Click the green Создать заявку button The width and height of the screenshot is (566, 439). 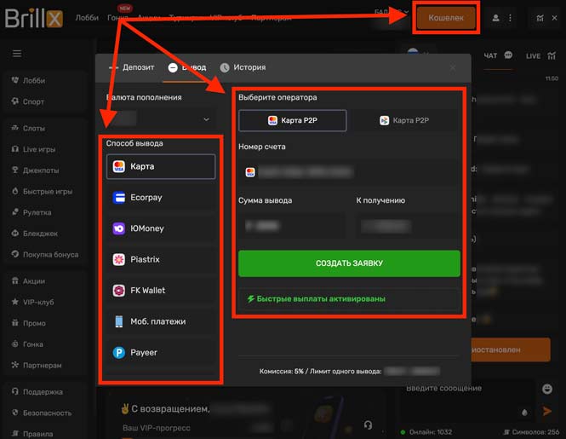click(x=349, y=263)
